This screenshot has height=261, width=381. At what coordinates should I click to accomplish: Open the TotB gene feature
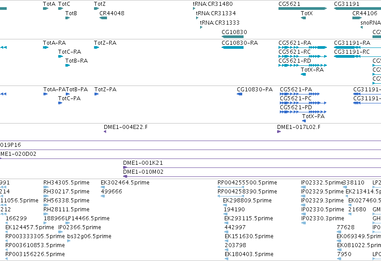[68, 18]
